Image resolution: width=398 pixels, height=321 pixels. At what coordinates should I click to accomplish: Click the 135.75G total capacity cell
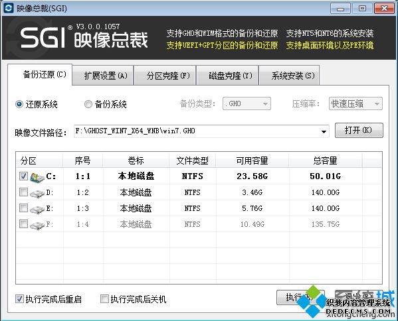pos(326,224)
